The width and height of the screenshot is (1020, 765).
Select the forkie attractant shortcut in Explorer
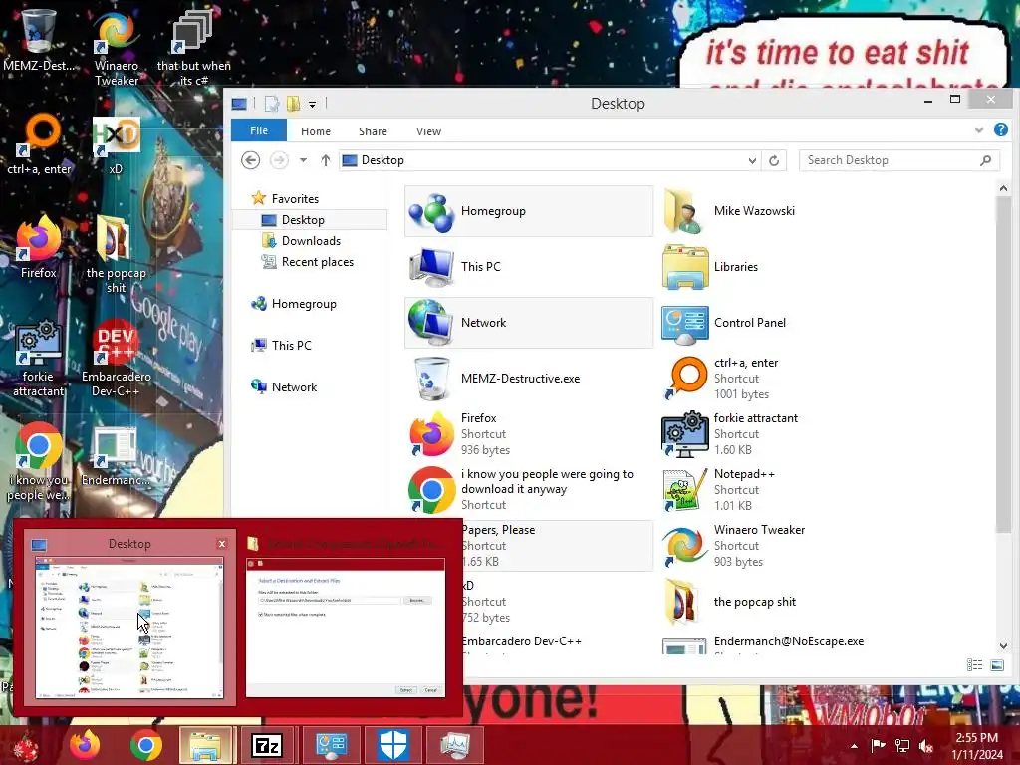point(781,434)
